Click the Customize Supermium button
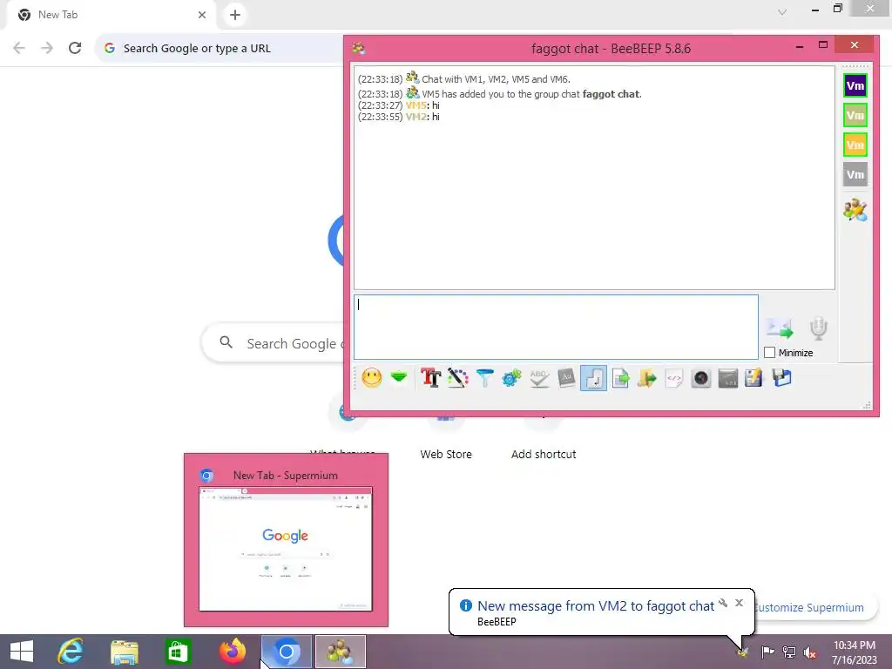Viewport: 892px width, 669px height. click(x=814, y=607)
